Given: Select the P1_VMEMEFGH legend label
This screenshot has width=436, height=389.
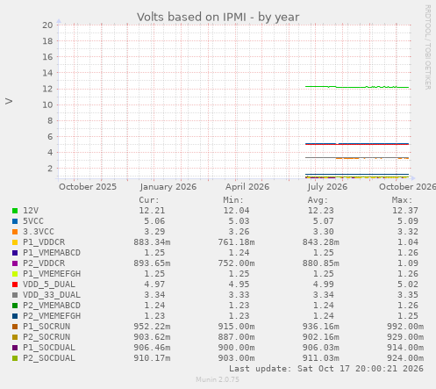Looking at the screenshot, I should coord(52,274).
